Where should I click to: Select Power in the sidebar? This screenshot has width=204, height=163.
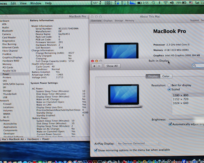(6, 74)
